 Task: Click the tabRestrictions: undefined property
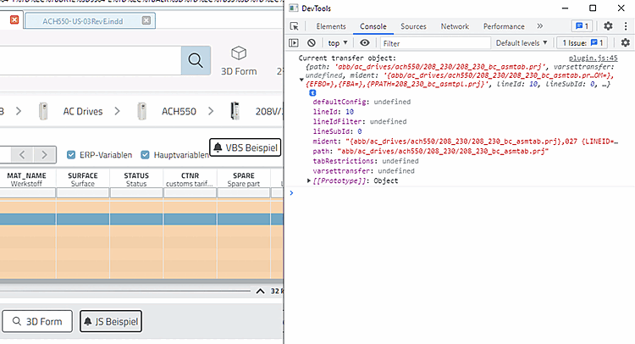tap(365, 161)
